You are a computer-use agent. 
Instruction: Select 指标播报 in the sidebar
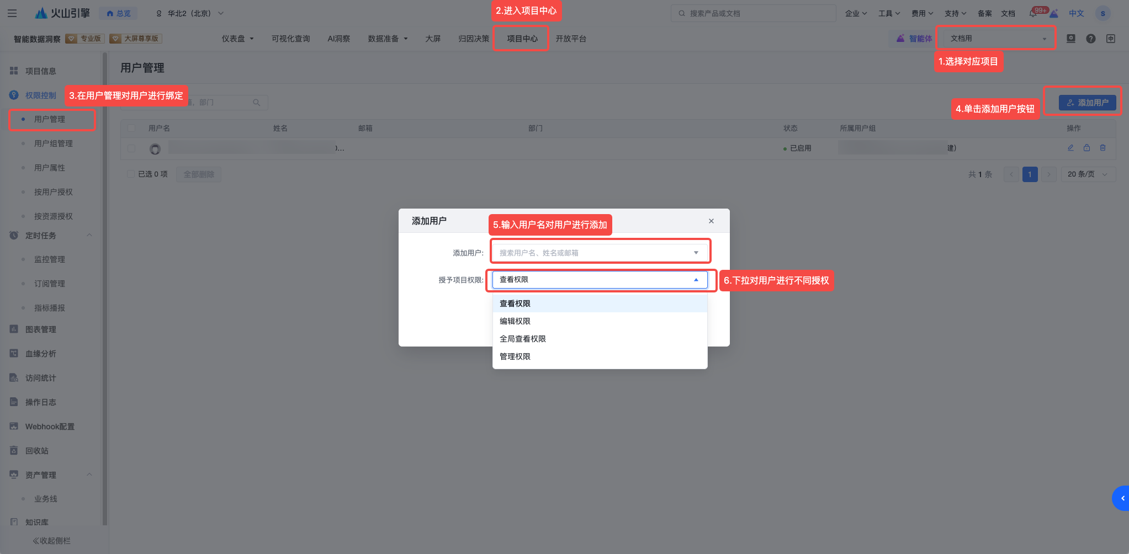click(x=50, y=308)
